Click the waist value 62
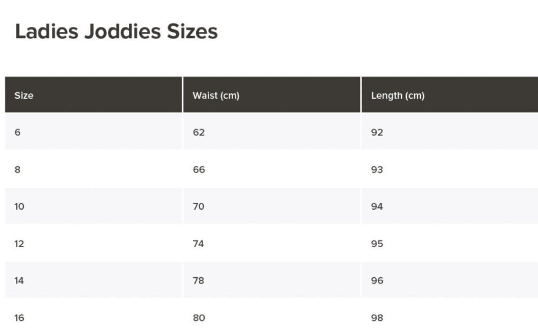The height and width of the screenshot is (335, 538). 199,132
